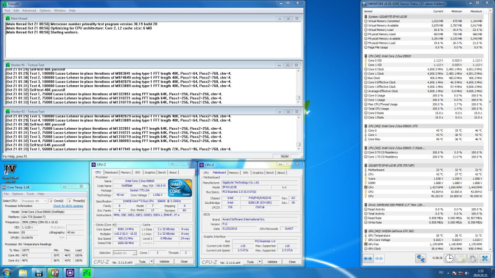Open Options menu in Prime95
Viewport: 495px width, 278px height.
[x=45, y=11]
